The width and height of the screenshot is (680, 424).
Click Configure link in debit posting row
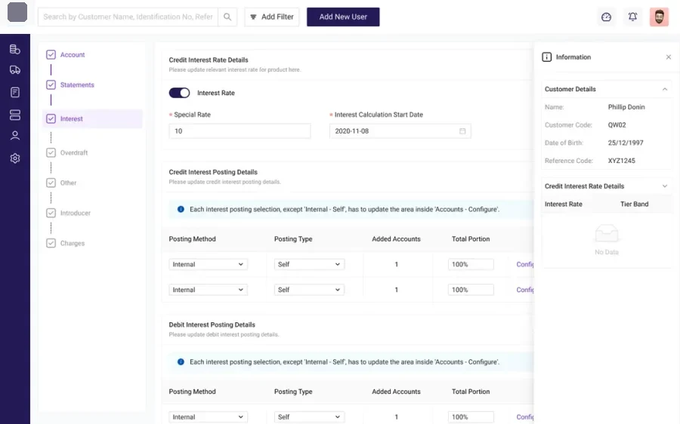tap(525, 416)
